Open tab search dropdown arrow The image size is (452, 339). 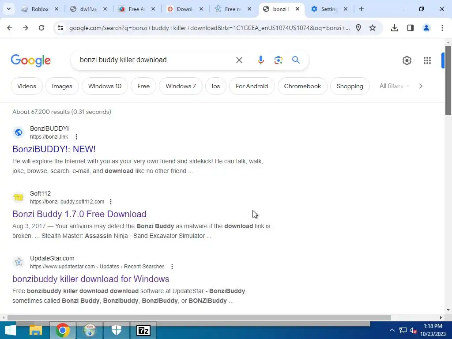[x=9, y=9]
